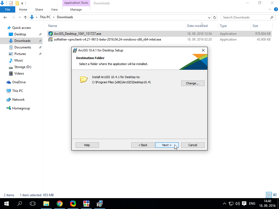Open Pictures in navigation pane
The height and width of the screenshot is (209, 279).
[x=20, y=54]
